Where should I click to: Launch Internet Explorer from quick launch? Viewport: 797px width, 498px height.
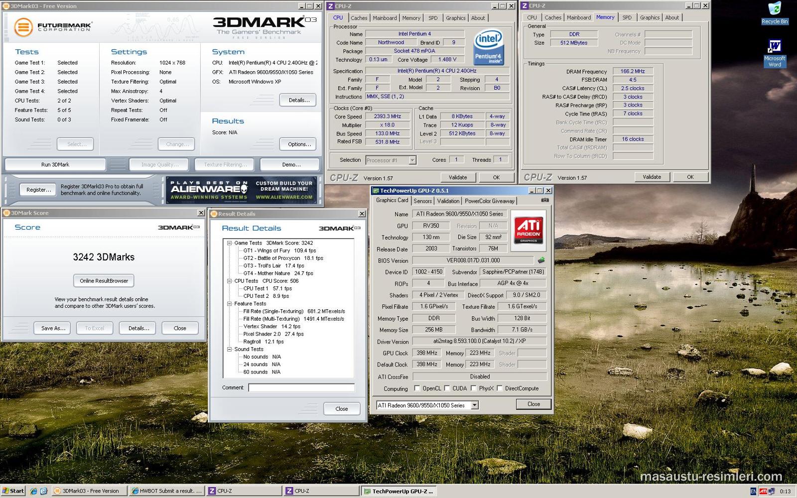tap(33, 491)
